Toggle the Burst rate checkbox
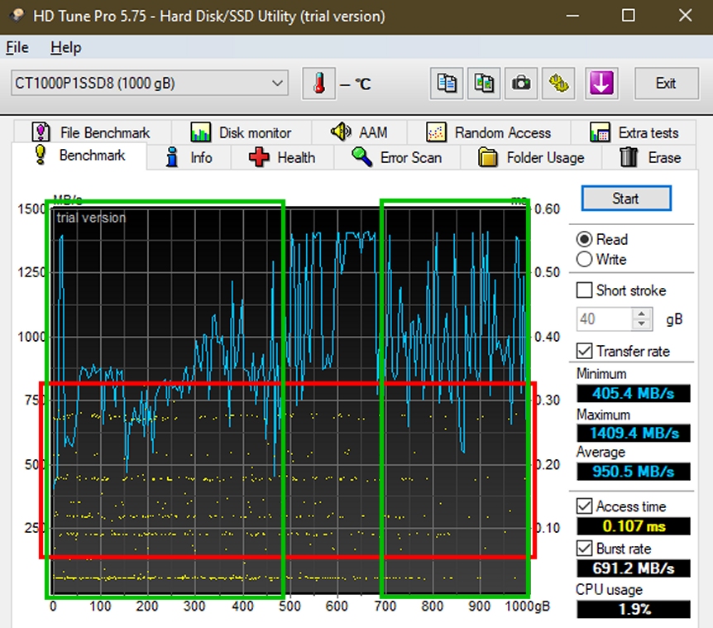Screen dimensions: 713x628 (x=584, y=549)
